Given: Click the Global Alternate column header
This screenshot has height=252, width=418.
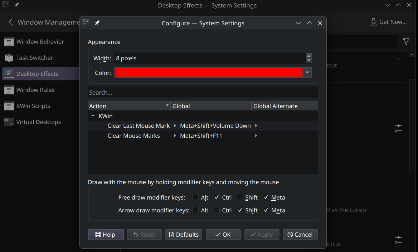Looking at the screenshot, I should (x=285, y=106).
